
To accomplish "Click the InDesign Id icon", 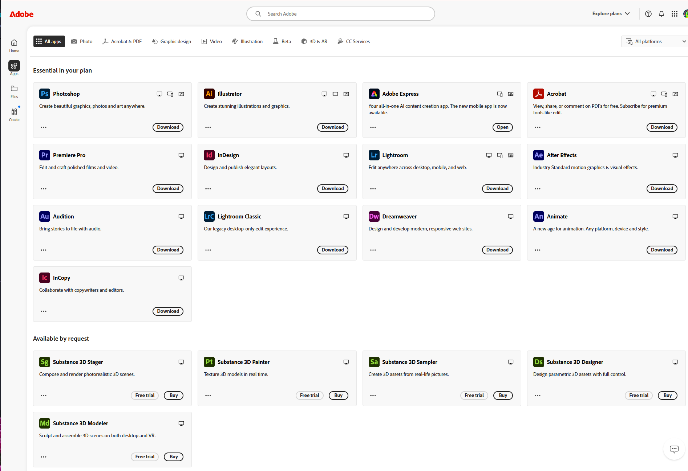I will click(x=209, y=155).
